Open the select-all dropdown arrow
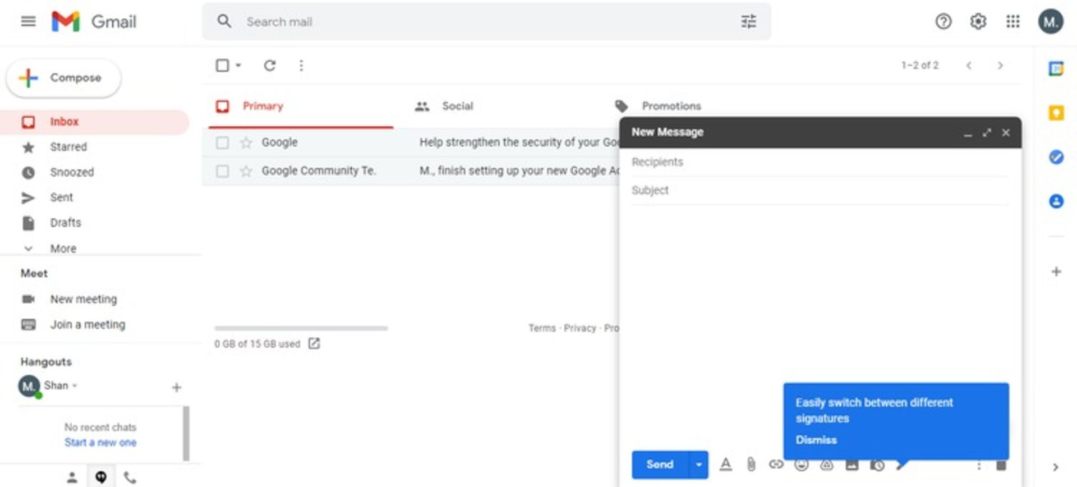1077x487 pixels. (238, 66)
